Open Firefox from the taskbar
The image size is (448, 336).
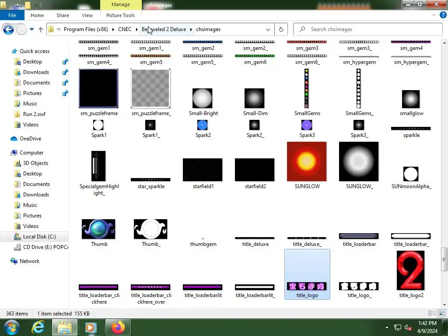[x=118, y=327]
